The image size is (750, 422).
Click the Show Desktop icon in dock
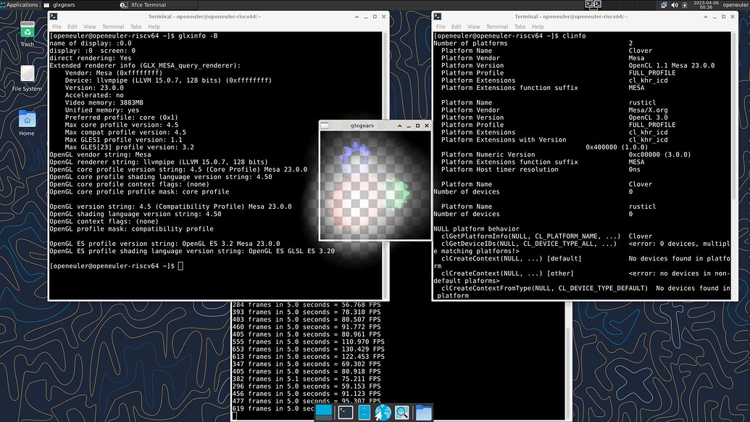pos(324,413)
